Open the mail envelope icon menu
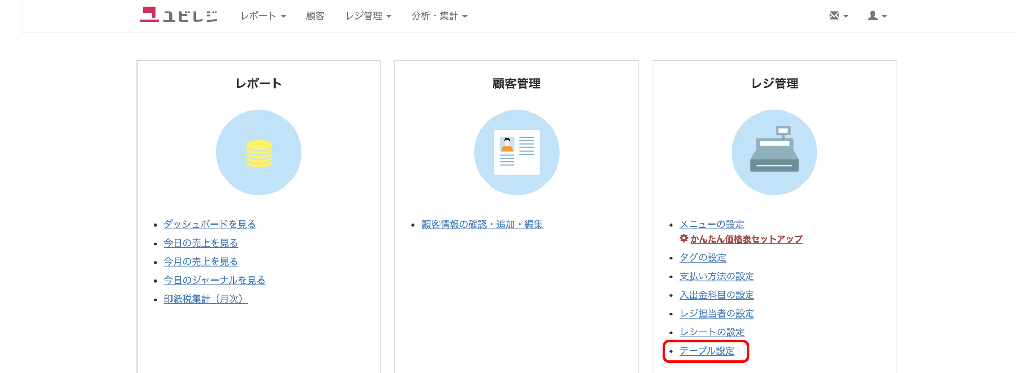 click(838, 16)
